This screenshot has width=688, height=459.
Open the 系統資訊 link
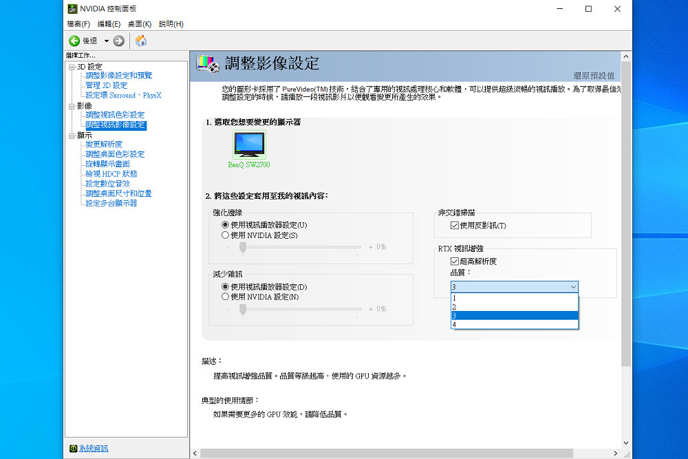[x=94, y=448]
